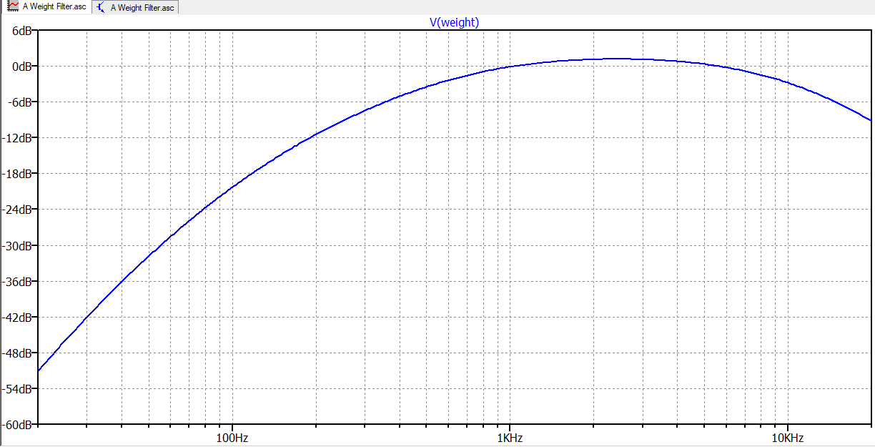Image resolution: width=875 pixels, height=447 pixels.
Task: Click the -30dB axis label
Action: (18, 245)
